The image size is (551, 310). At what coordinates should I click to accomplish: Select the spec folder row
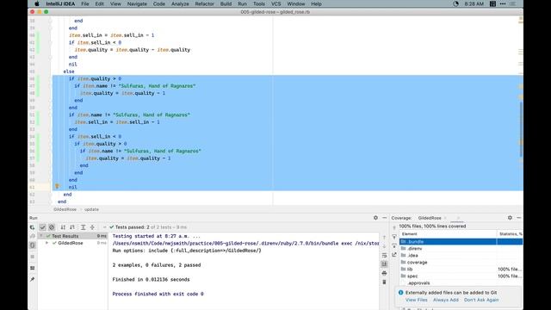[x=461, y=276]
